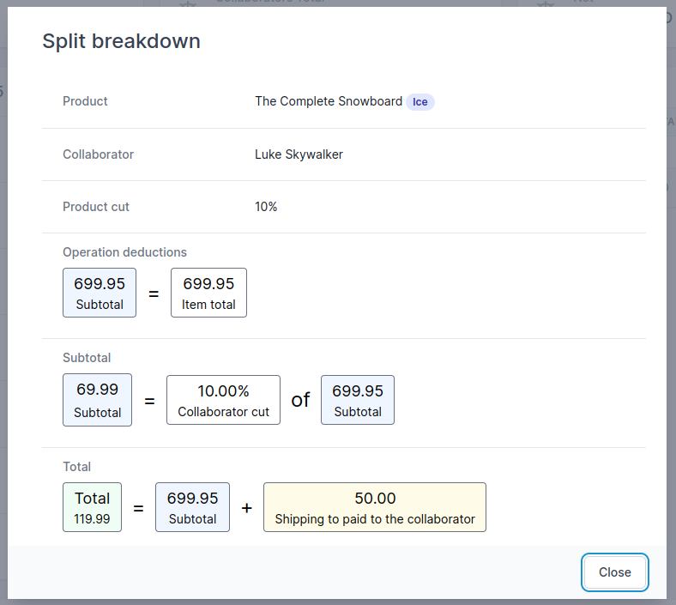The height and width of the screenshot is (605, 676).
Task: Select the Luke Skywalker collaborator name
Action: coord(299,154)
